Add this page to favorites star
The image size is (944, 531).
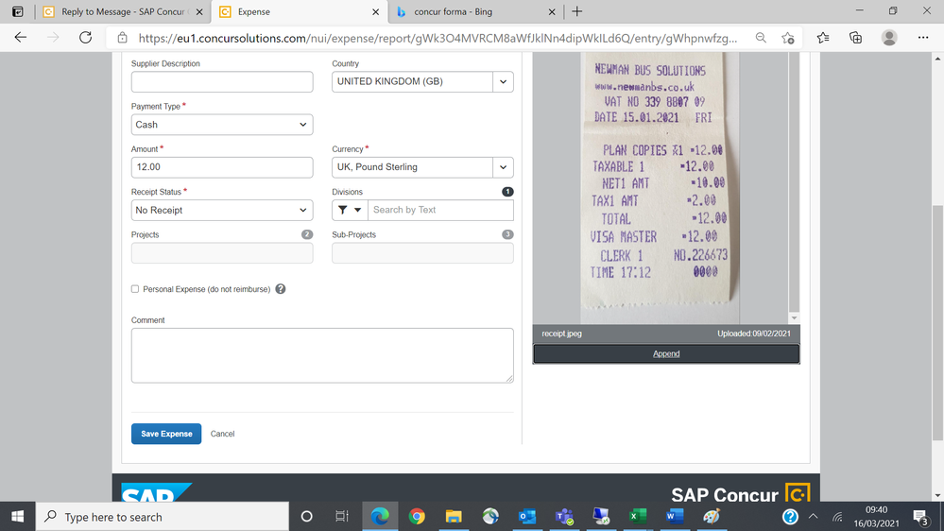click(787, 38)
